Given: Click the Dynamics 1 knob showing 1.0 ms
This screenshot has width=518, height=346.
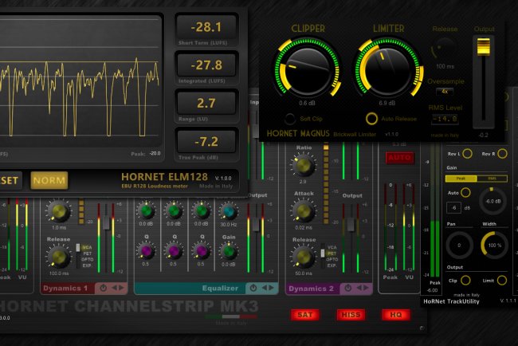Looking at the screenshot, I should click(x=58, y=211).
